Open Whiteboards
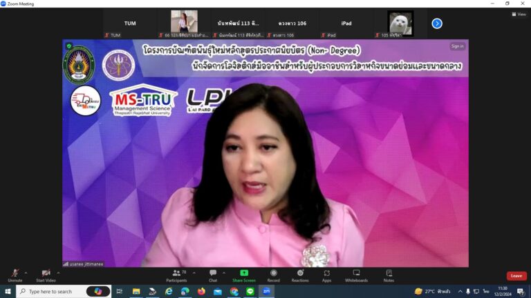Image resolution: width=531 pixels, height=298 pixels. (x=356, y=275)
